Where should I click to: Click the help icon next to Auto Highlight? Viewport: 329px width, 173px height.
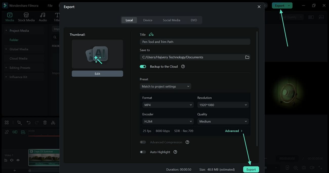point(175,152)
